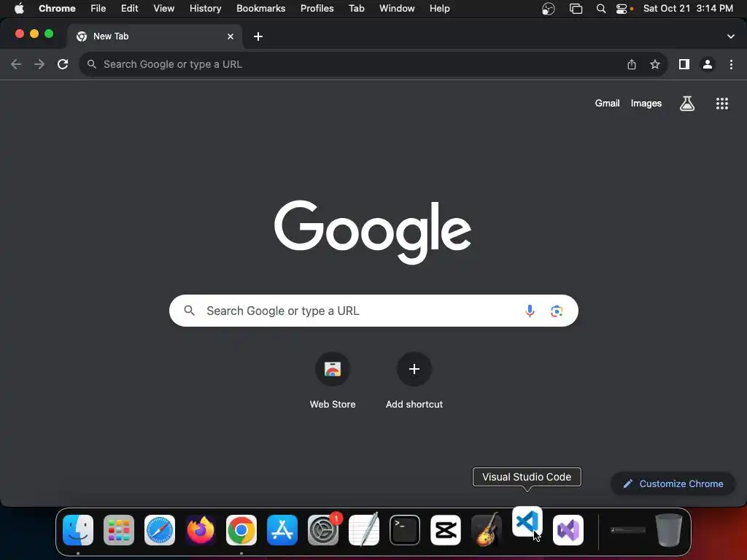The image size is (747, 560).
Task: Open Trash in the Dock
Action: point(669,530)
